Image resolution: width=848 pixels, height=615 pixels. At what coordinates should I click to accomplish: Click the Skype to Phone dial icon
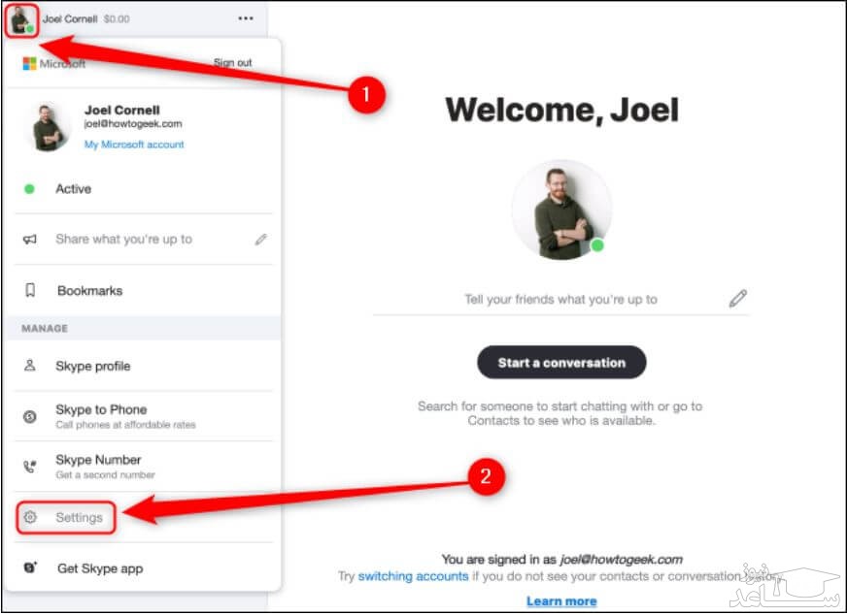point(30,416)
